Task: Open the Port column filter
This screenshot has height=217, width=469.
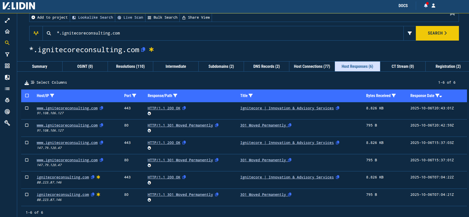Action: 134,96
